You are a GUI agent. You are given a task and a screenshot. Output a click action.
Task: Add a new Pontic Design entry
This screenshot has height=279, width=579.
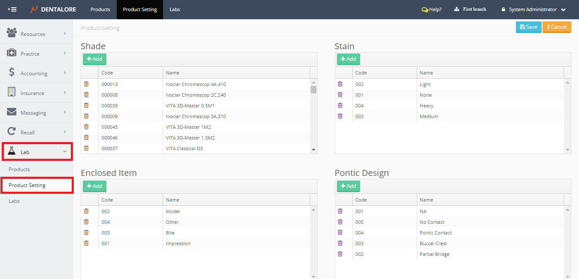click(x=348, y=186)
